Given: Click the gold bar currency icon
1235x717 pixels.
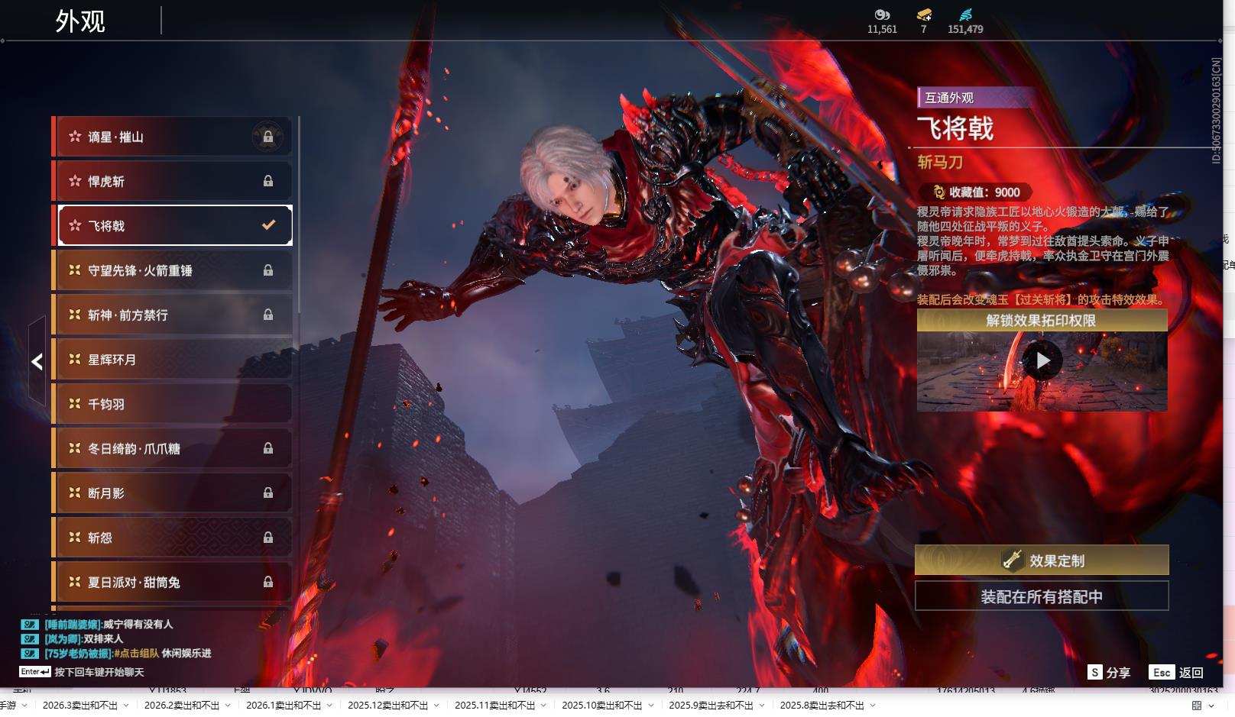Looking at the screenshot, I should pyautogui.click(x=924, y=15).
